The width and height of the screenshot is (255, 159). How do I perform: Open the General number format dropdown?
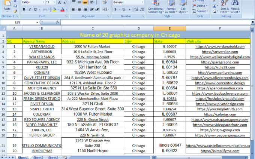coord(142,2)
